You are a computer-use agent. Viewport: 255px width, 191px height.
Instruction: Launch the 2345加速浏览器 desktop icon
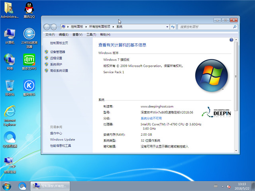(x=29, y=38)
